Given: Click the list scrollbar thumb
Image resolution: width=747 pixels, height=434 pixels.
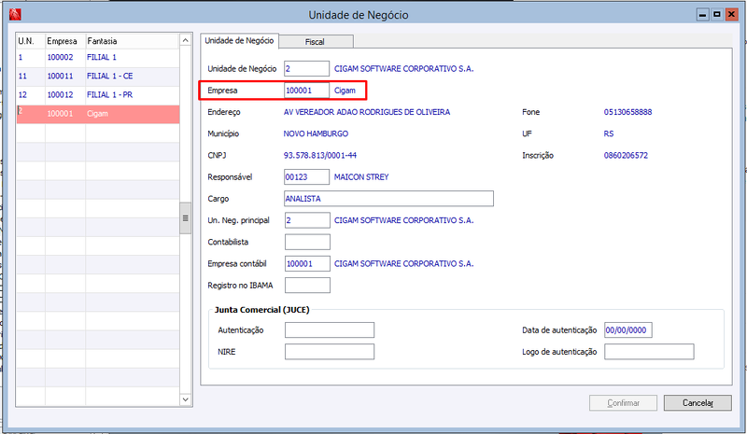Looking at the screenshot, I should click(x=185, y=218).
